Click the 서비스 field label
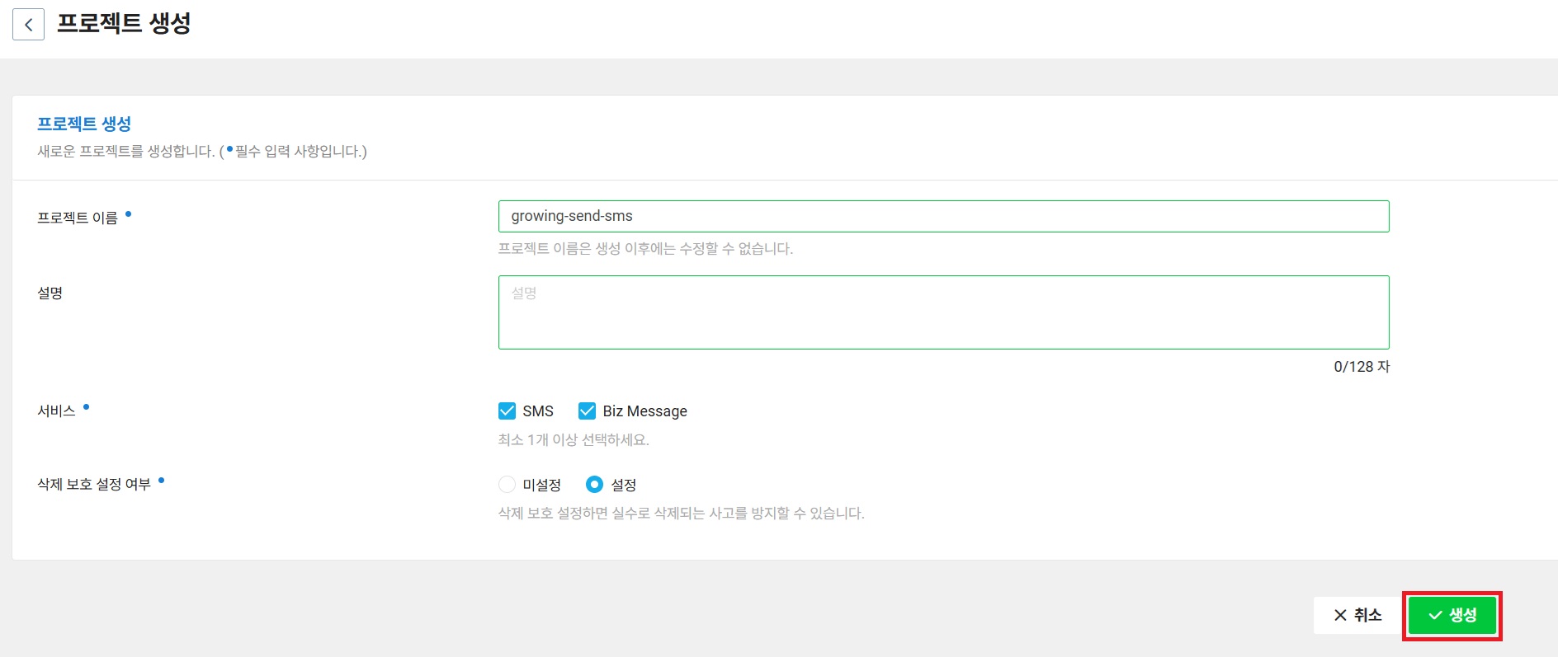1558x657 pixels. (x=56, y=411)
